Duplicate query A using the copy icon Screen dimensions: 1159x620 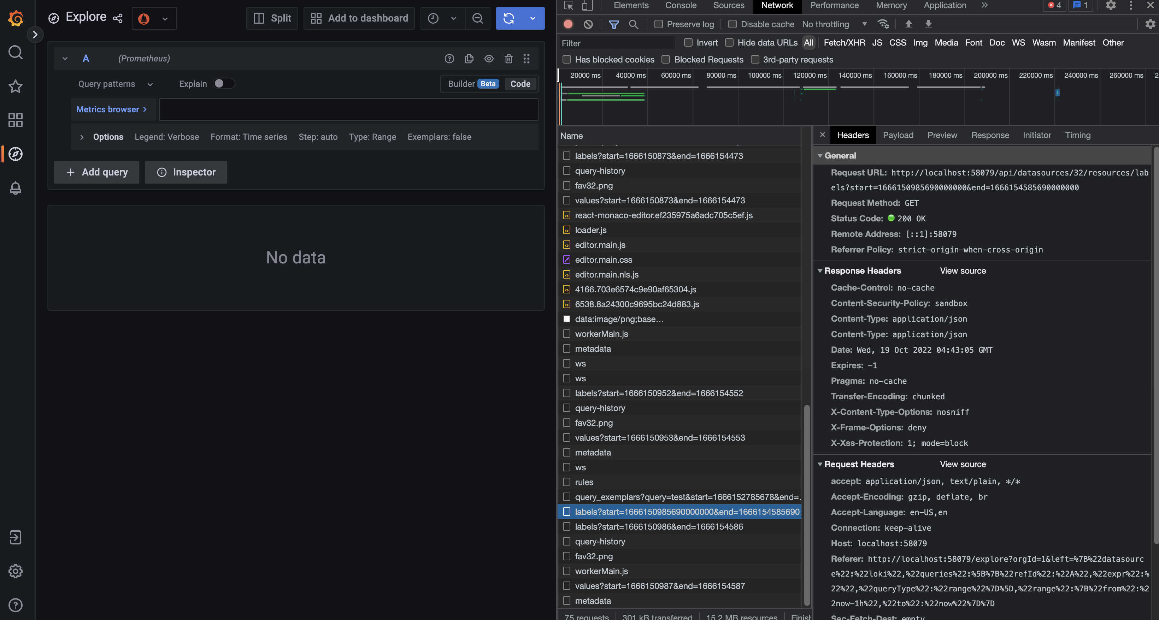(469, 59)
